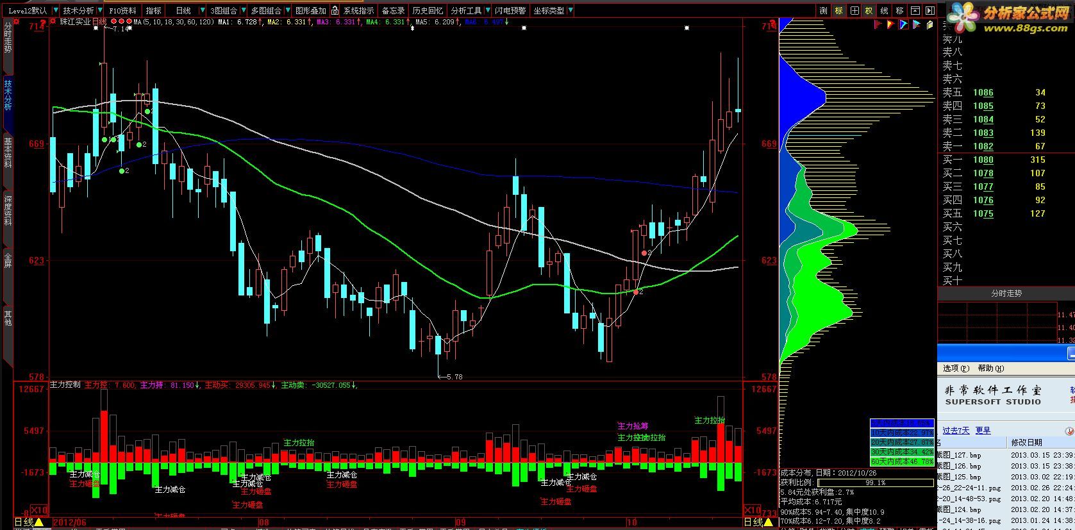Click the collapse-panel window icon
Screen dimensions: 1075x530
coord(915,11)
